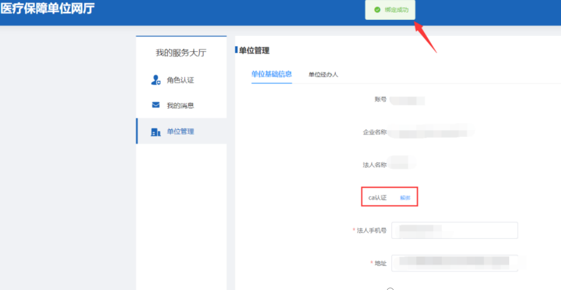The height and width of the screenshot is (290, 561).
Task: Click the 单位管理 section heading
Action: coord(254,51)
